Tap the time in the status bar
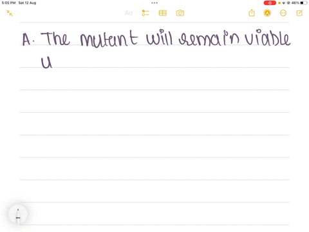 [8, 3]
